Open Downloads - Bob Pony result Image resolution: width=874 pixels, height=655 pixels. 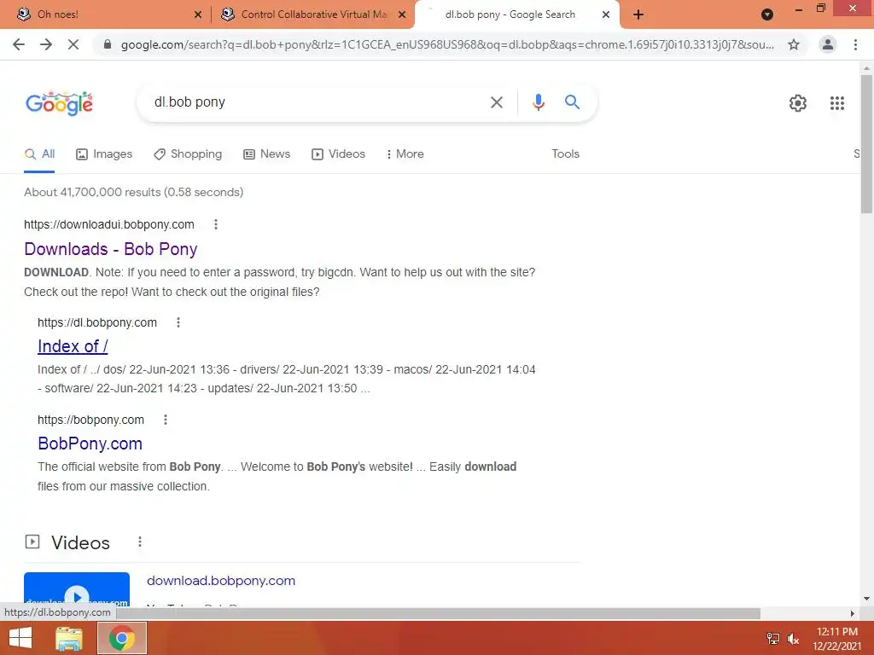111,249
